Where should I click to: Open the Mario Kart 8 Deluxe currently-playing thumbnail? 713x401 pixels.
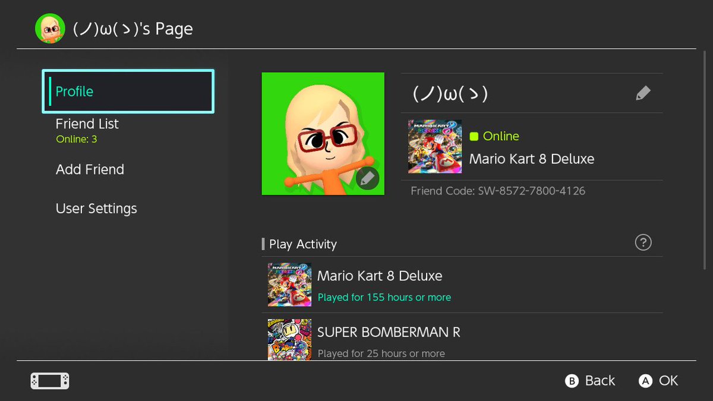point(435,147)
